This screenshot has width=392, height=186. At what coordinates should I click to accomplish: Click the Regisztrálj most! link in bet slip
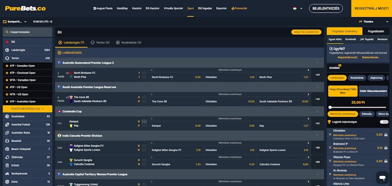[x=347, y=57]
